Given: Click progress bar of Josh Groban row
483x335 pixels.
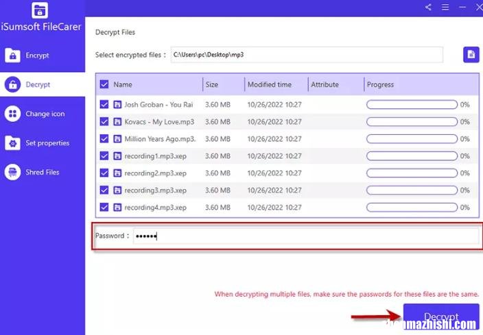Looking at the screenshot, I should click(x=412, y=105).
